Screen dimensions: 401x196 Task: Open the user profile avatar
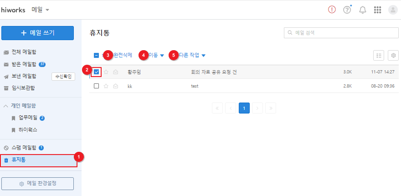392,10
